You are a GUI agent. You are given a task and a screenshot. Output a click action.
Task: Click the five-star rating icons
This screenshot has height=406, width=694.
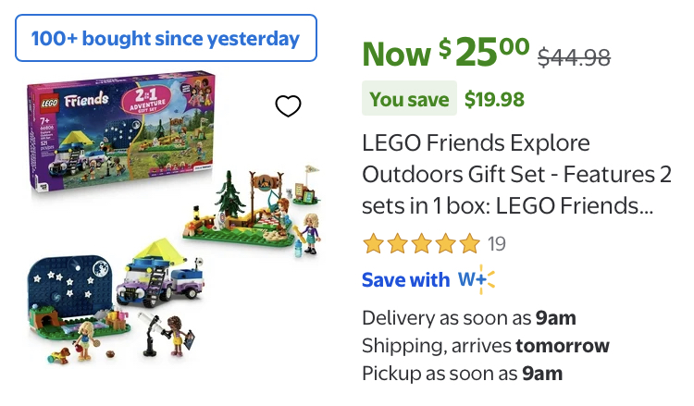[x=421, y=244]
